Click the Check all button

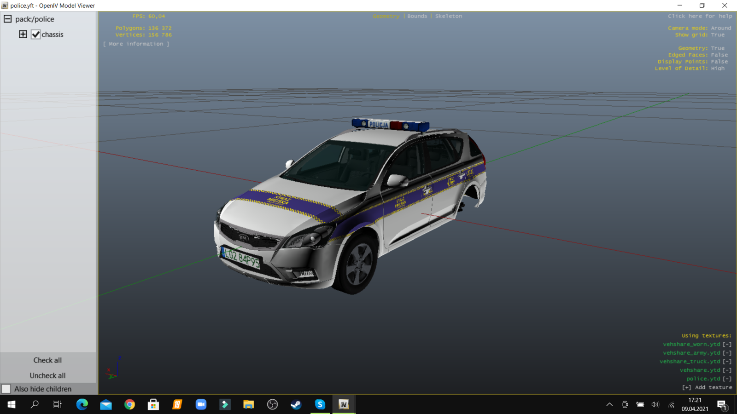coord(47,360)
